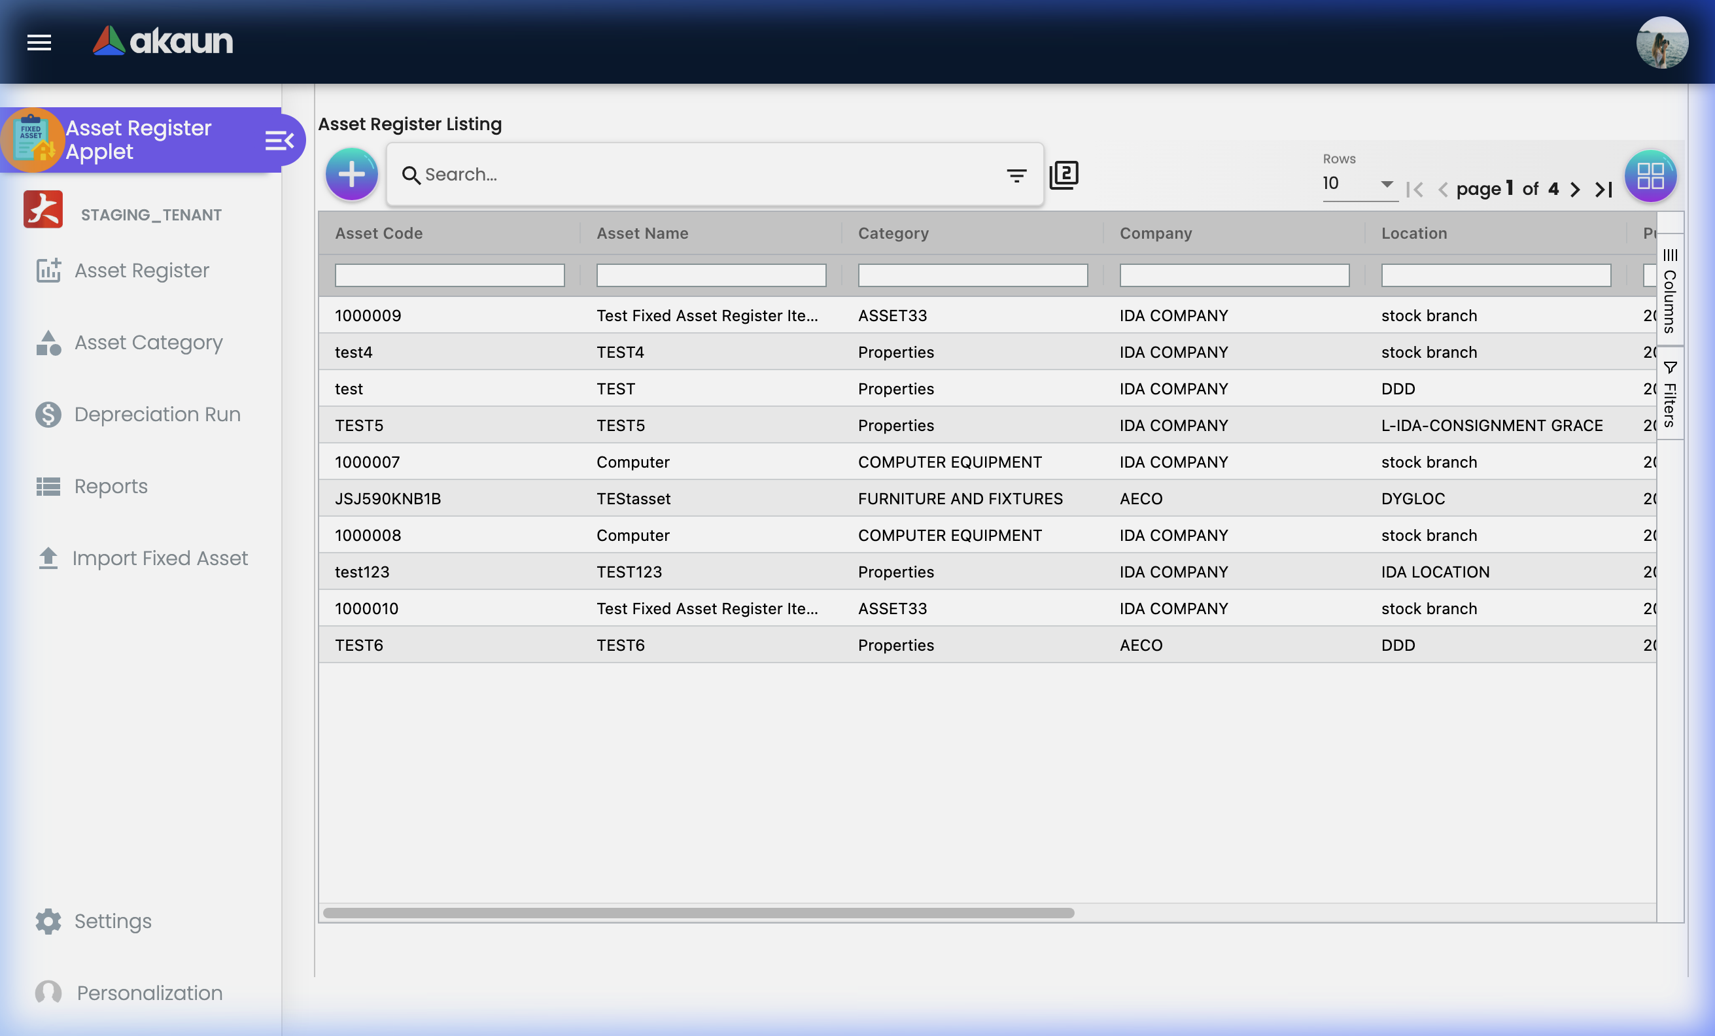The width and height of the screenshot is (1715, 1036).
Task: Open the Asset Category section
Action: 48,342
